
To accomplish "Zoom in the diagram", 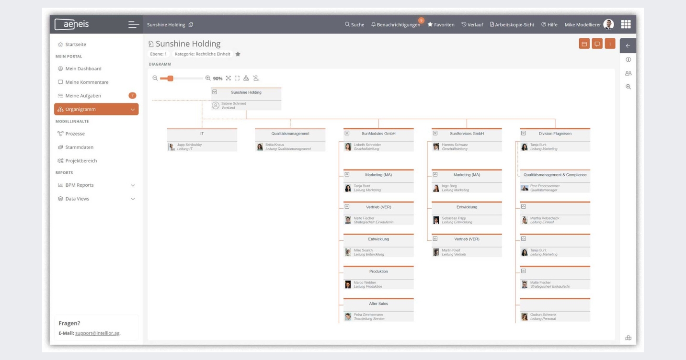I will pos(208,78).
